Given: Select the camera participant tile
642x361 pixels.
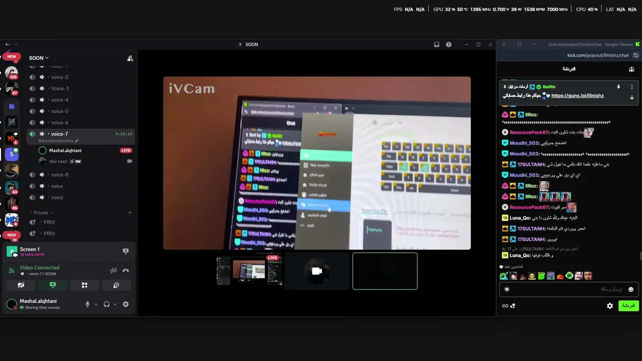Looking at the screenshot, I should pyautogui.click(x=317, y=271).
